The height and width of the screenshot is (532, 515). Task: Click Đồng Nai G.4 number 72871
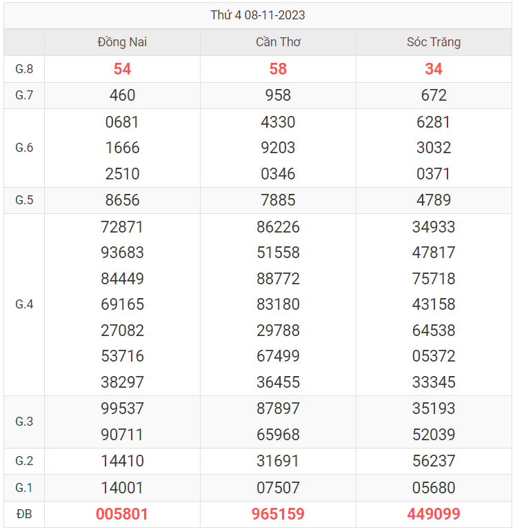point(122,227)
